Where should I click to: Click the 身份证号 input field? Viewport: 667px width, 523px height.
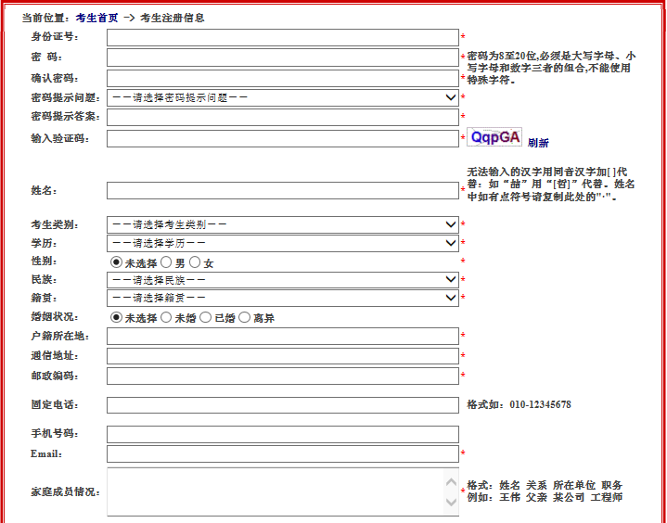coord(283,37)
